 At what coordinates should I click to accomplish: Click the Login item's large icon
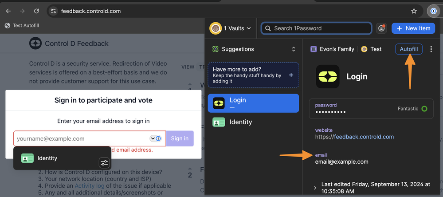tap(327, 77)
